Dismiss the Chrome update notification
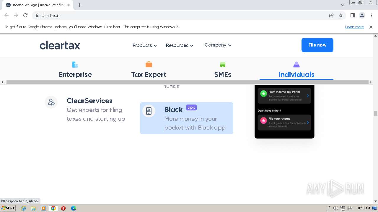 371,27
